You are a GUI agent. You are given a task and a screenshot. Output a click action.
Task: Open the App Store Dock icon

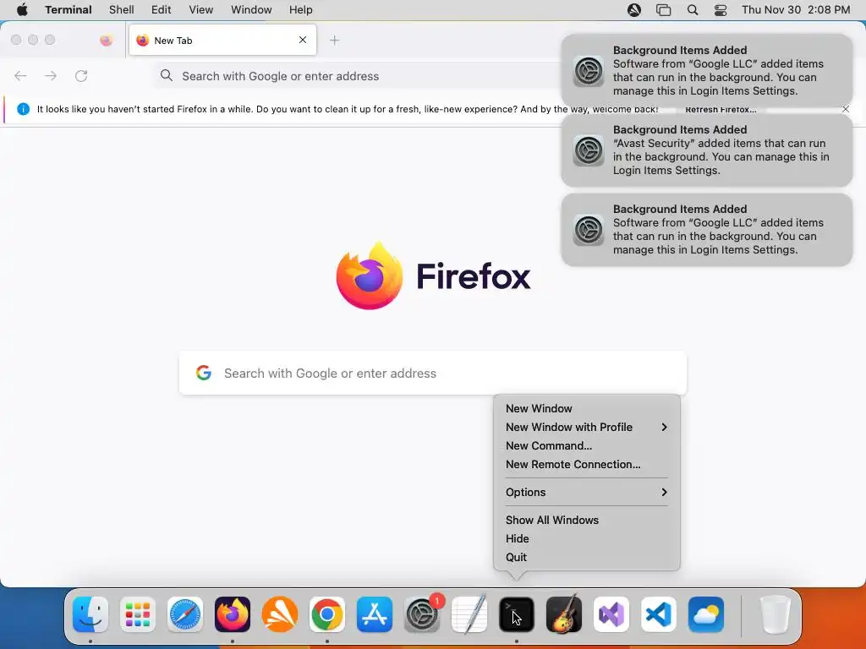point(375,614)
